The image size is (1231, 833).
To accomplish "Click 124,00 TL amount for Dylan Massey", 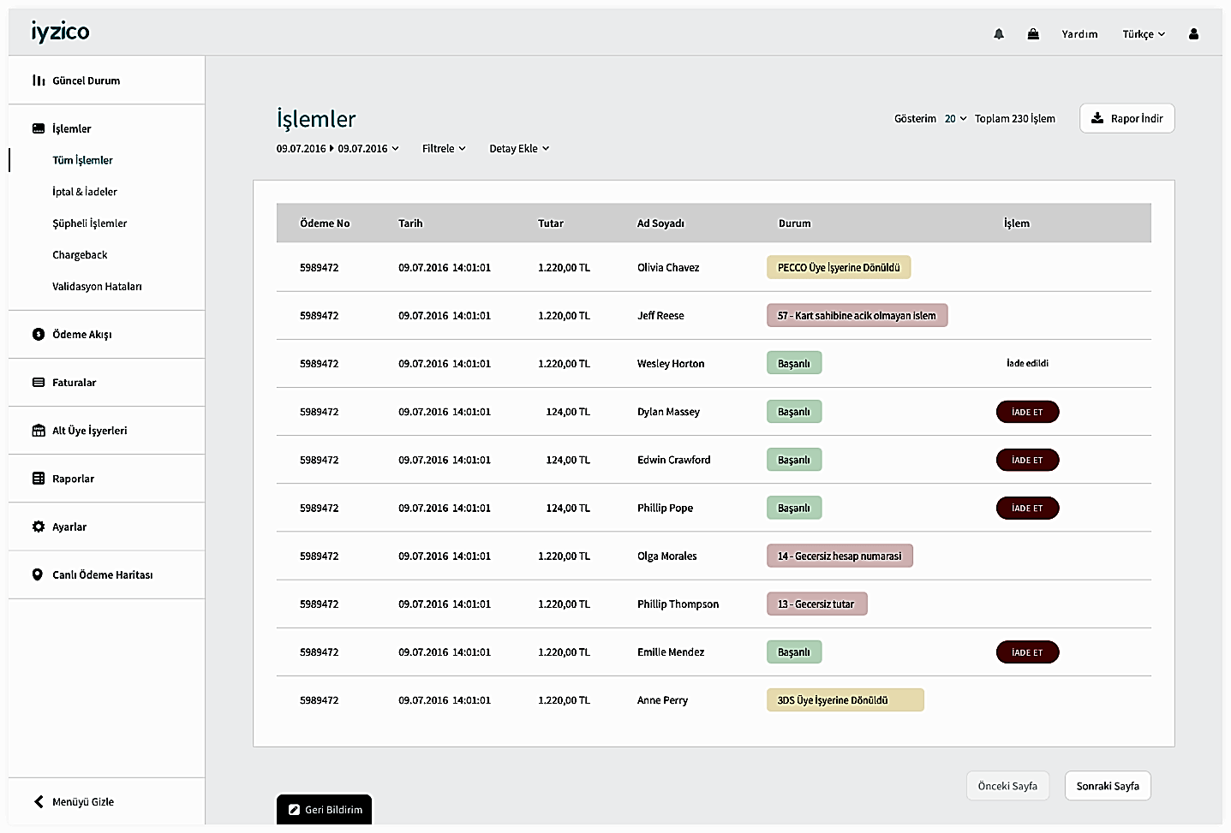I will click(x=568, y=412).
